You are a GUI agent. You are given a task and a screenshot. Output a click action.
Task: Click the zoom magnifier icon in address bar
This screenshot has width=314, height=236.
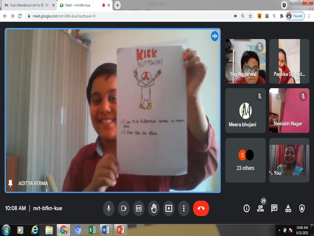click(243, 16)
